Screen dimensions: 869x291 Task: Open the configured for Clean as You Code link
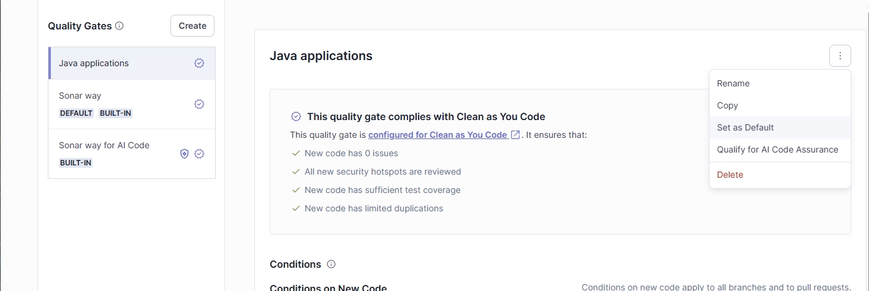coord(438,135)
